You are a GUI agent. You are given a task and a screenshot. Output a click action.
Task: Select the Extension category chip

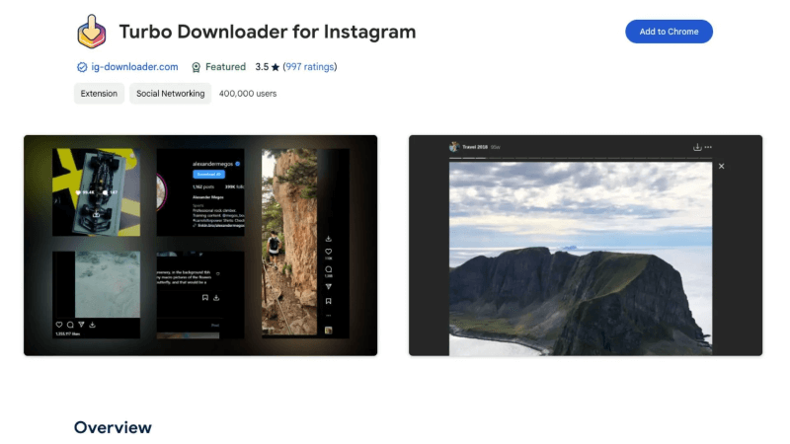click(x=99, y=94)
